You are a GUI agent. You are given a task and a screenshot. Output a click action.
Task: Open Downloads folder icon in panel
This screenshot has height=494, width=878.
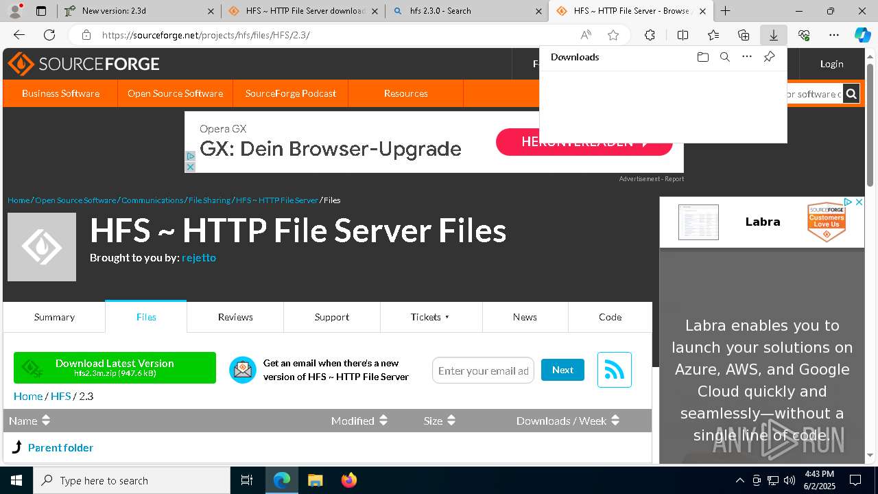[x=702, y=57]
